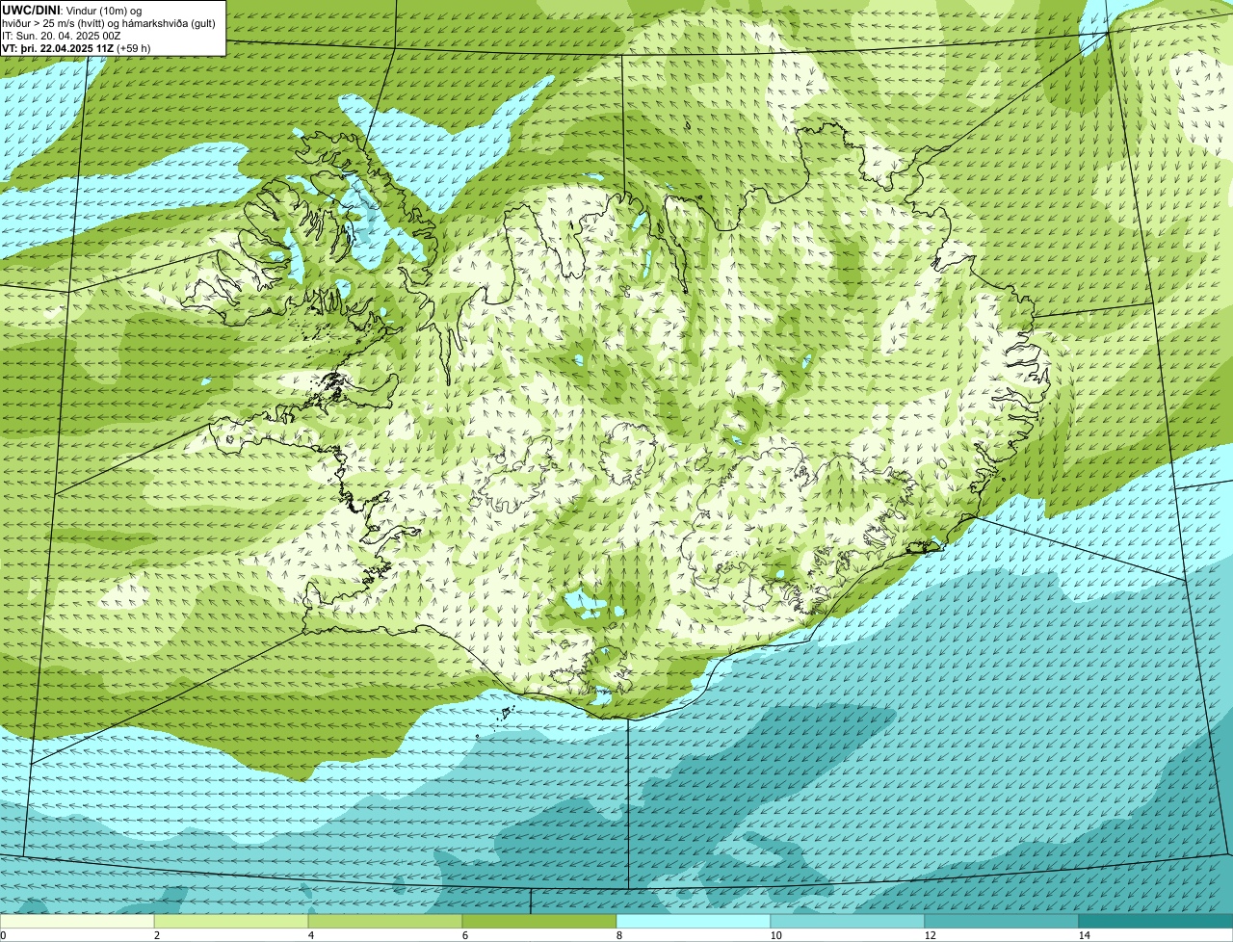Click the cyan 10–12 m/s legend swatch
1233x942 pixels.
coord(848,922)
